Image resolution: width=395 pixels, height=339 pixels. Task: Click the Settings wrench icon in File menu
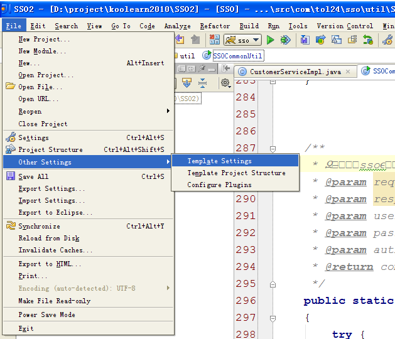coord(10,137)
